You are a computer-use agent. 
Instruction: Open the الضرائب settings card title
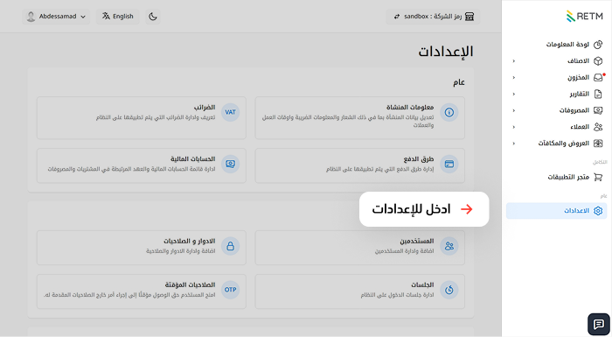(205, 107)
